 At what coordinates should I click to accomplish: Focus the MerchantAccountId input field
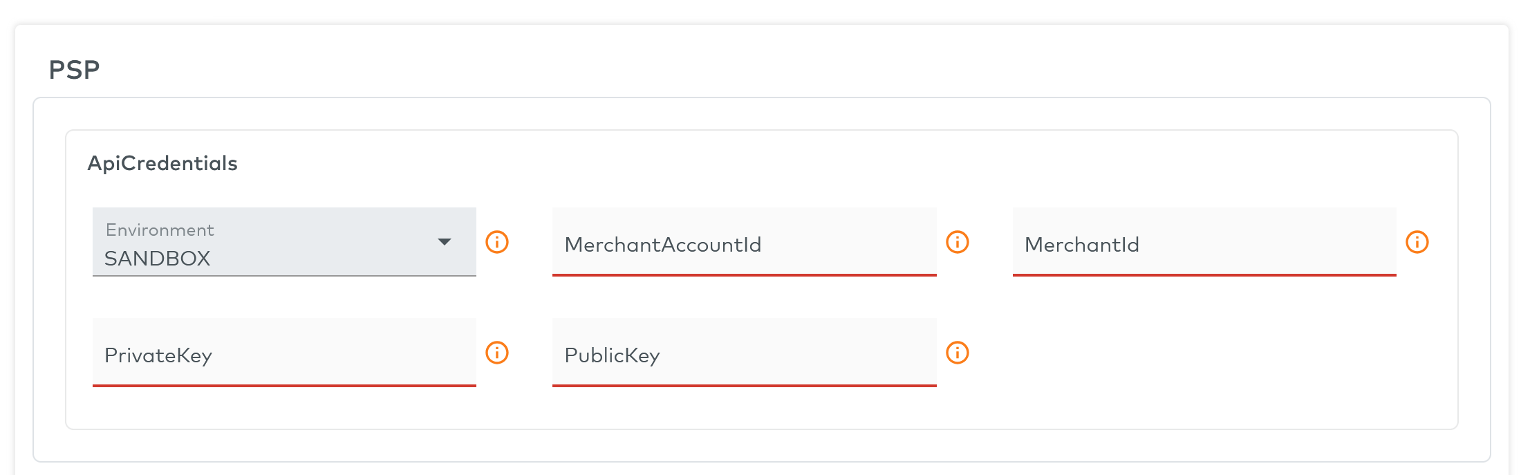pos(744,242)
